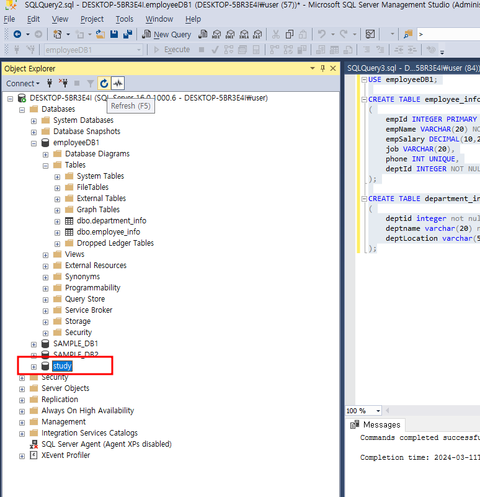Click the Save All icon
480x497 pixels.
(x=128, y=34)
